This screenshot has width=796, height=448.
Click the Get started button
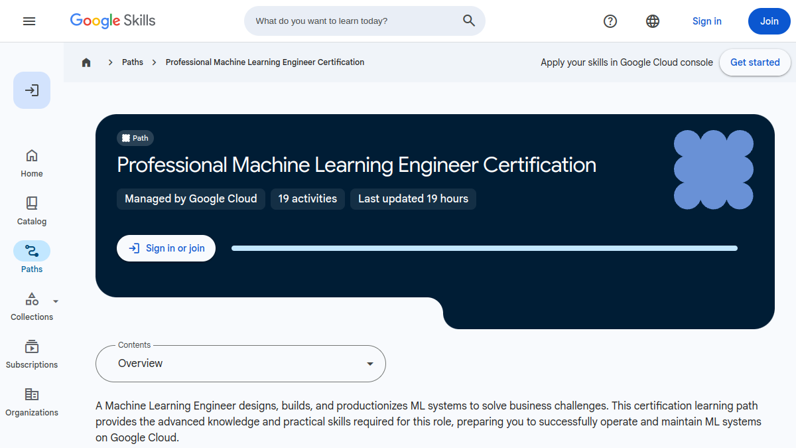(755, 62)
